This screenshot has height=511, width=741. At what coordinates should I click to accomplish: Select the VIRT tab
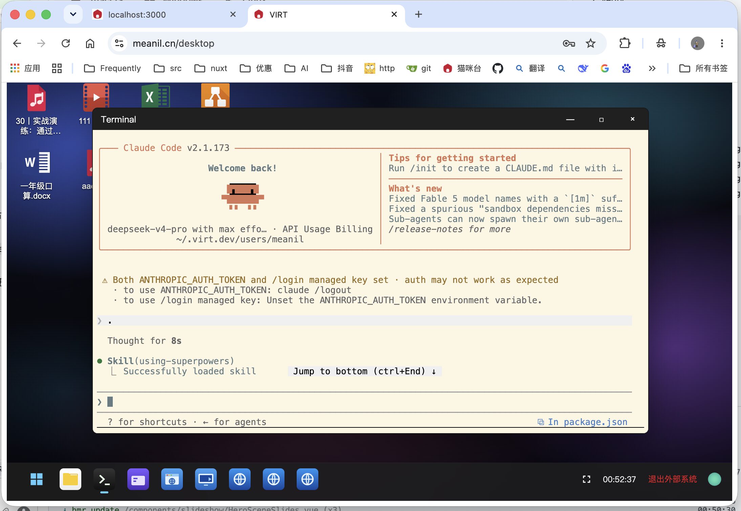tap(325, 15)
